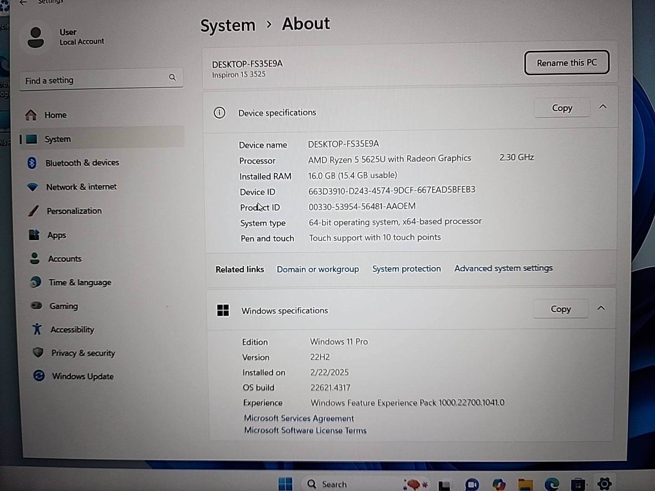Collapse the Device specifications section

pyautogui.click(x=603, y=106)
